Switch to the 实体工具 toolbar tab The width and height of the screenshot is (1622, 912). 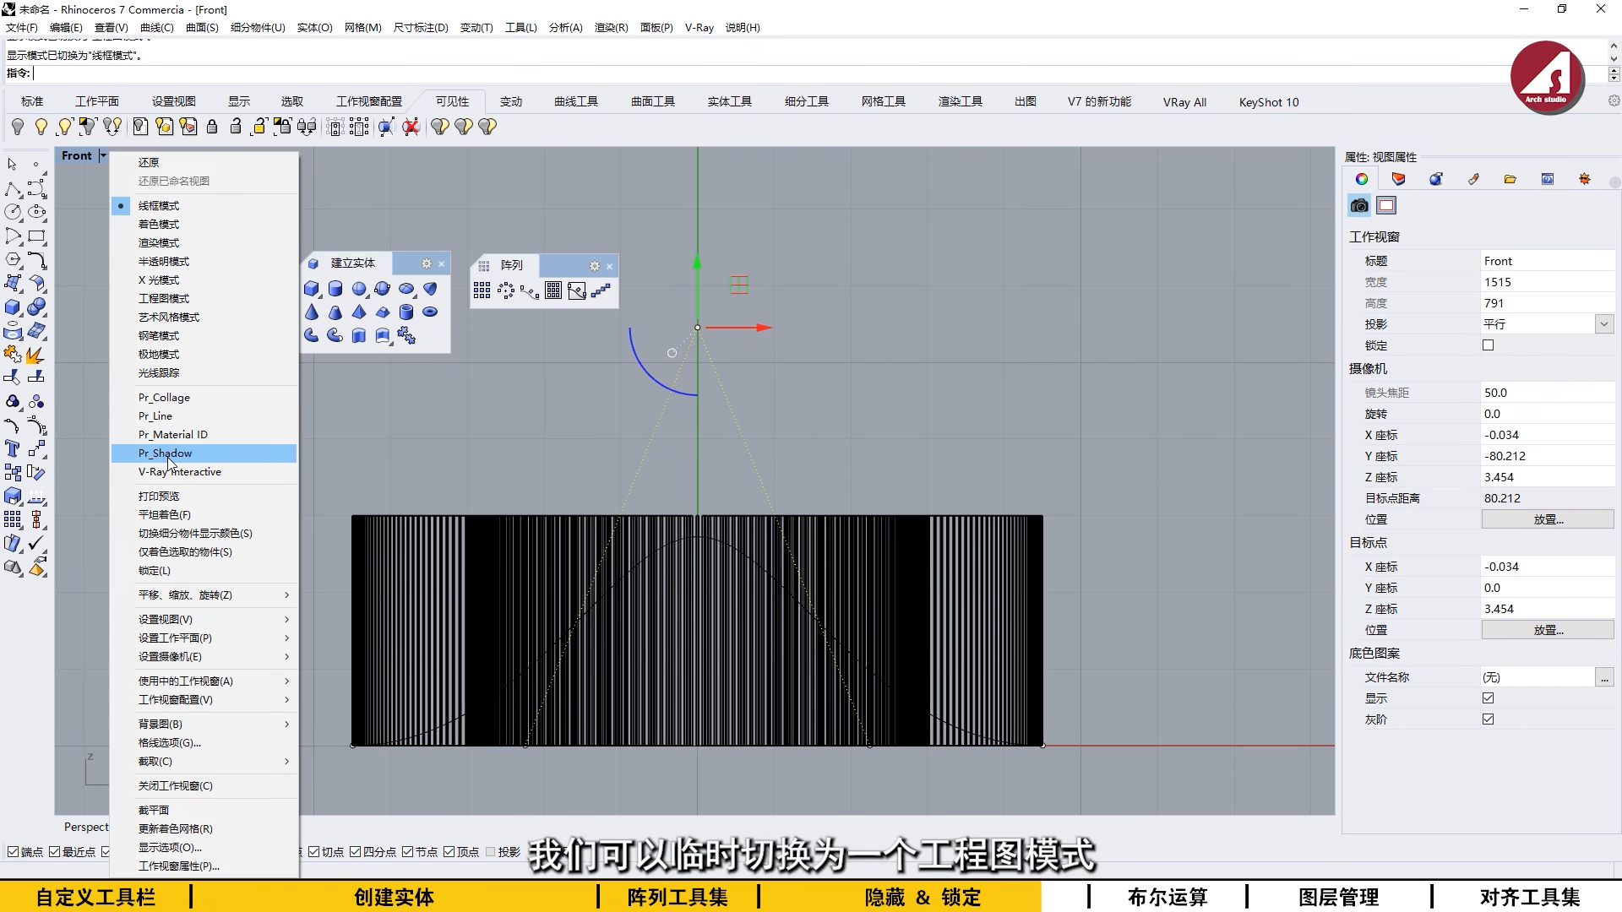[729, 101]
